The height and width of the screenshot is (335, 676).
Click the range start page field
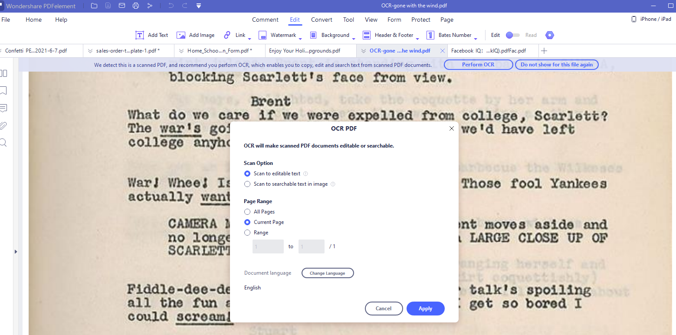[268, 246]
